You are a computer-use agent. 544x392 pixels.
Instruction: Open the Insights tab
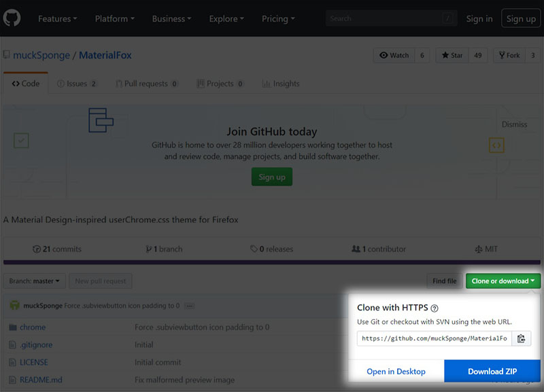coord(281,83)
